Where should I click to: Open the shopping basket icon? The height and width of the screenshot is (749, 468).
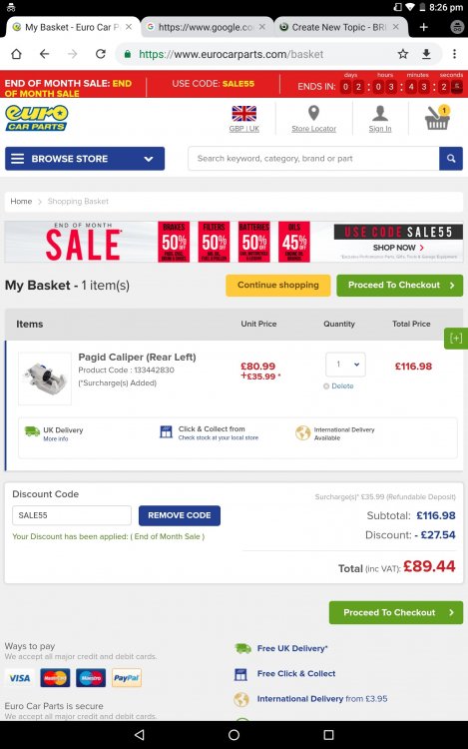437,118
